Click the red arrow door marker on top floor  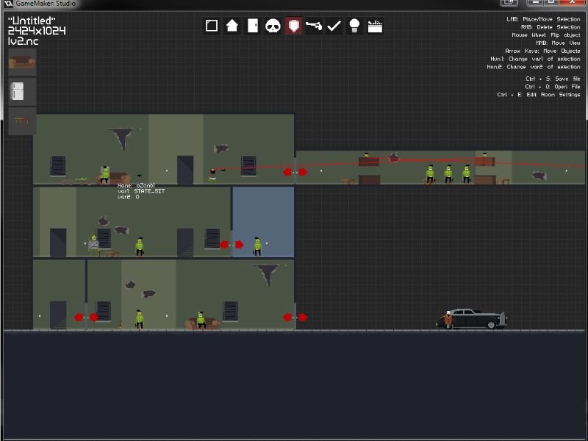[295, 172]
